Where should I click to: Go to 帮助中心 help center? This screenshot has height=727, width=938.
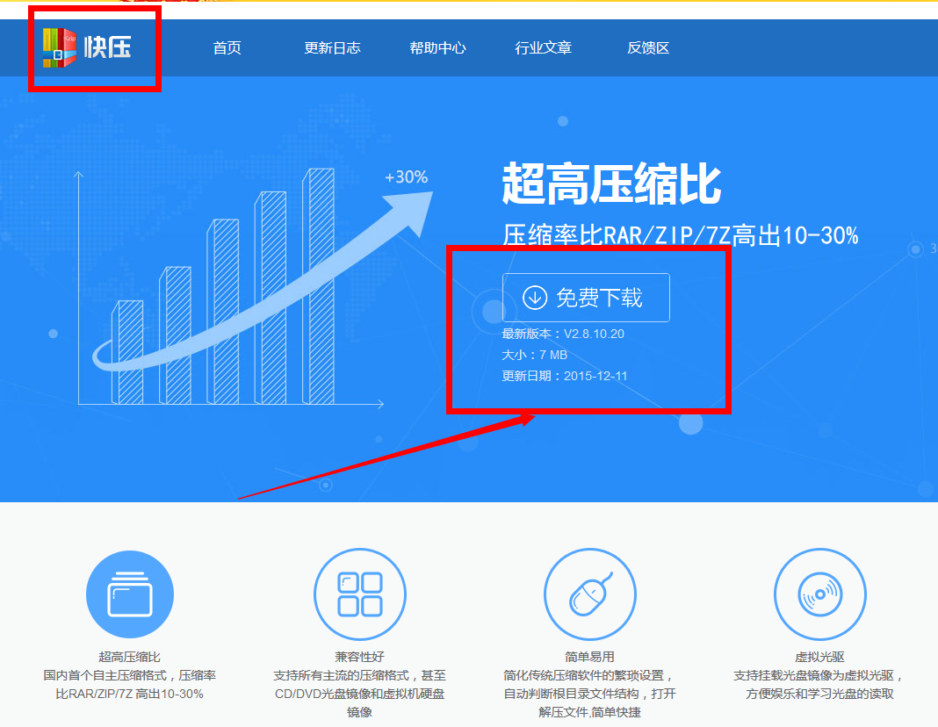coord(438,47)
